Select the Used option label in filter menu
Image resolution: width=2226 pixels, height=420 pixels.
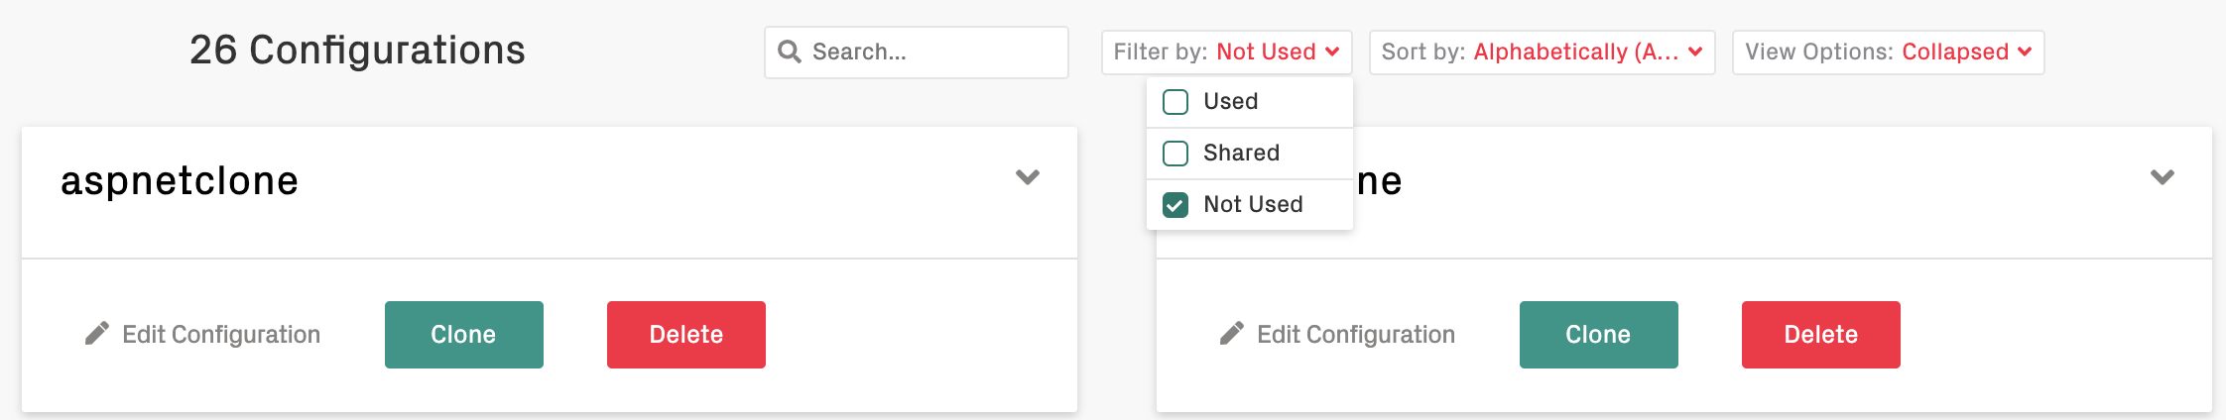click(x=1230, y=102)
